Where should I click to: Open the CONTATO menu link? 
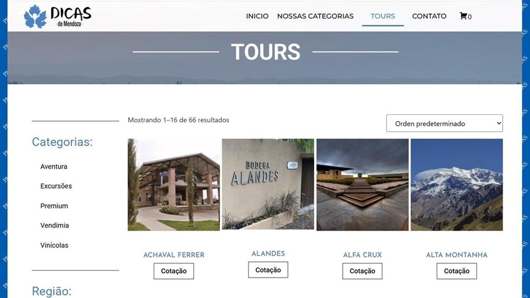[x=430, y=16]
